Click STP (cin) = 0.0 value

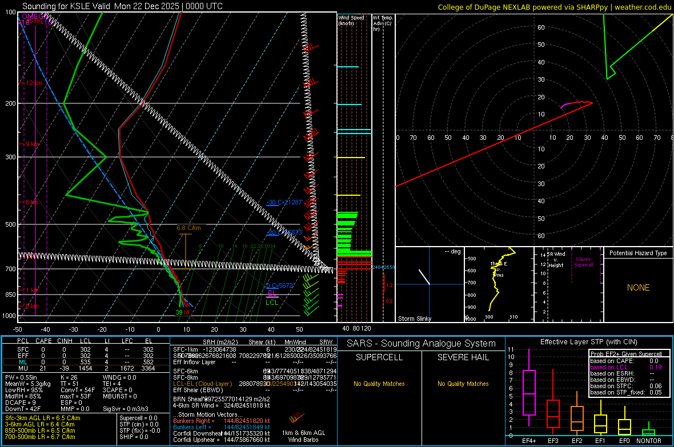point(139,424)
